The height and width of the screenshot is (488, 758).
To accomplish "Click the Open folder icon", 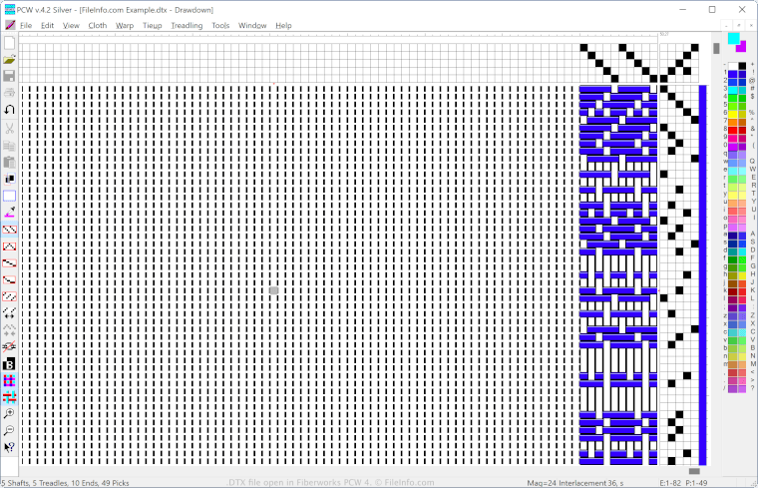I will [x=9, y=60].
